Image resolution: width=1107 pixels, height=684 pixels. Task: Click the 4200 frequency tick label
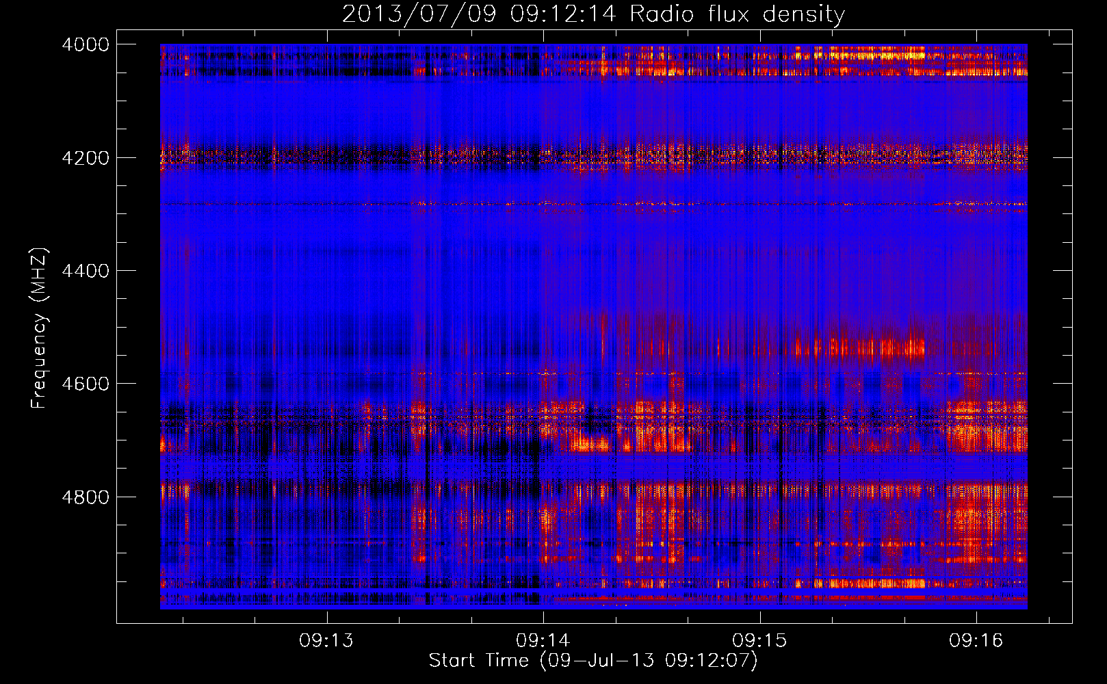(x=86, y=158)
